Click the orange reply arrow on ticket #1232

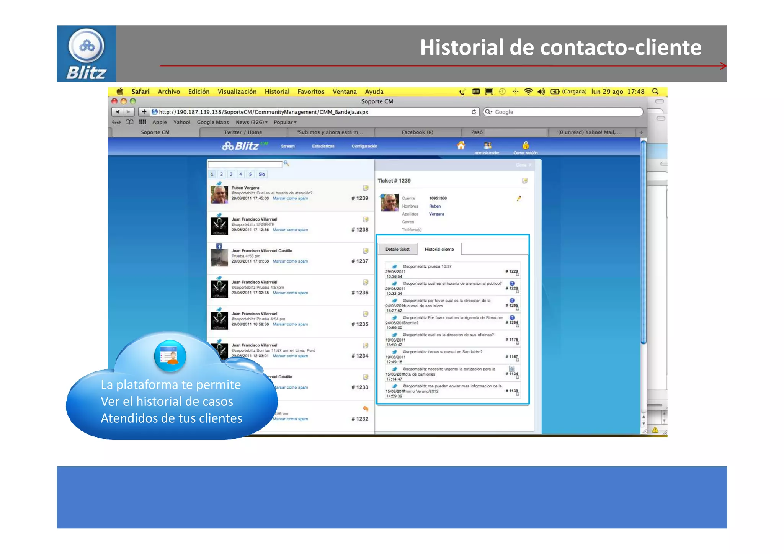[x=366, y=409]
